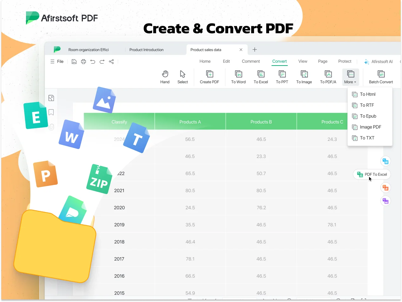402x302 pixels.
Task: Click the Classify column header
Action: pos(119,122)
